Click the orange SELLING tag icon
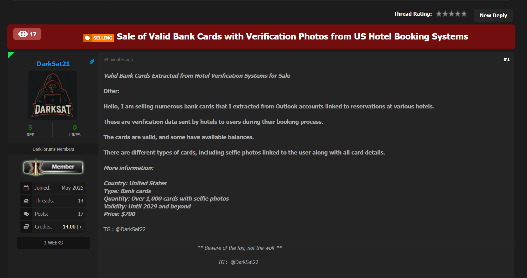Screen dimensions: 527x278 (x=87, y=38)
